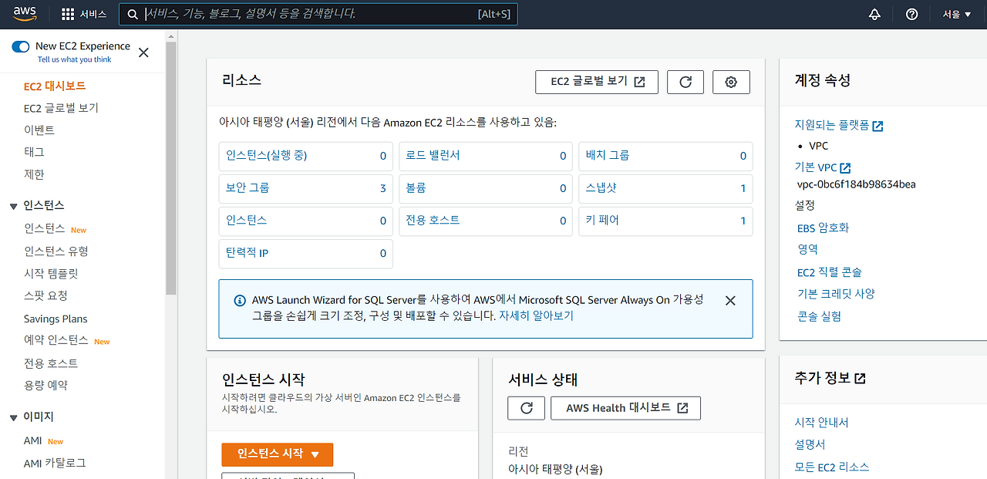987x479 pixels.
Task: Open the 인스턴스 resource card link
Action: [x=246, y=221]
